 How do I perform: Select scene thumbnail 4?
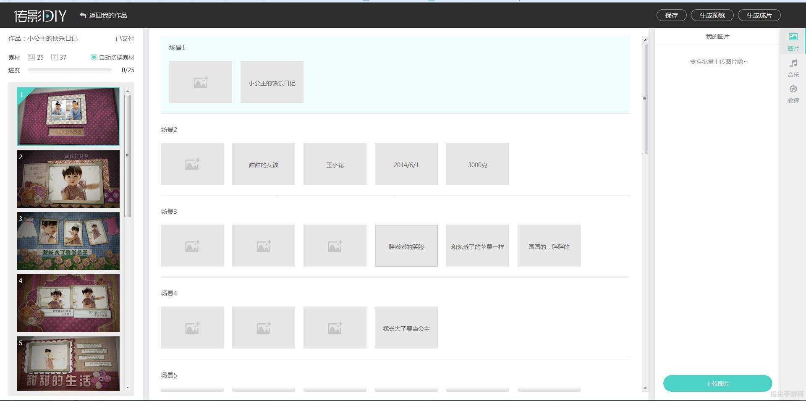68,303
